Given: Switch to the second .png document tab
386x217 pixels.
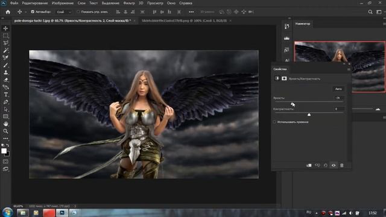Looking at the screenshot, I should [184, 20].
